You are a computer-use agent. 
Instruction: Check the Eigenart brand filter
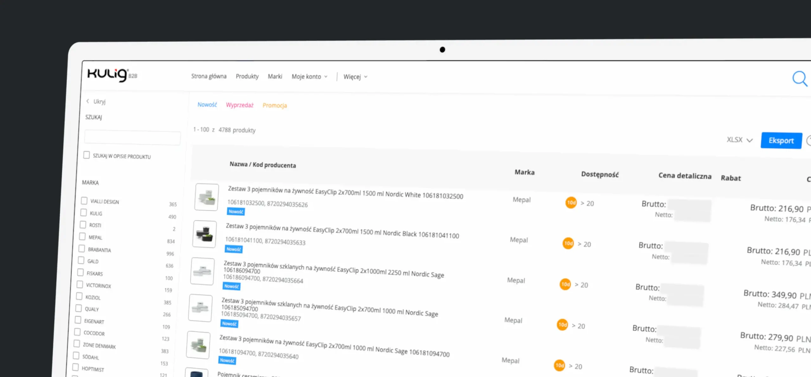(x=78, y=320)
